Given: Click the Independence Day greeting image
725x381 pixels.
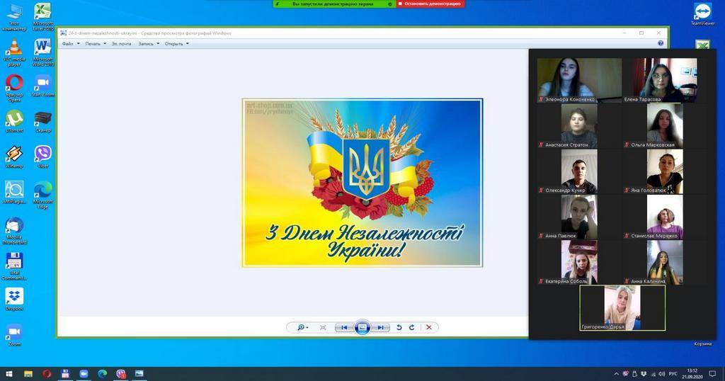Looking at the screenshot, I should [362, 183].
